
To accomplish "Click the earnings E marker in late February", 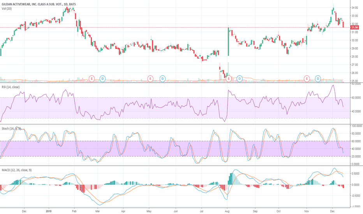I will (x=92, y=79).
